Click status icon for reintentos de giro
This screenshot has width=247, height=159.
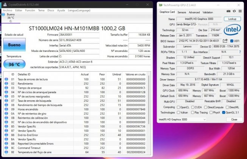(6, 114)
